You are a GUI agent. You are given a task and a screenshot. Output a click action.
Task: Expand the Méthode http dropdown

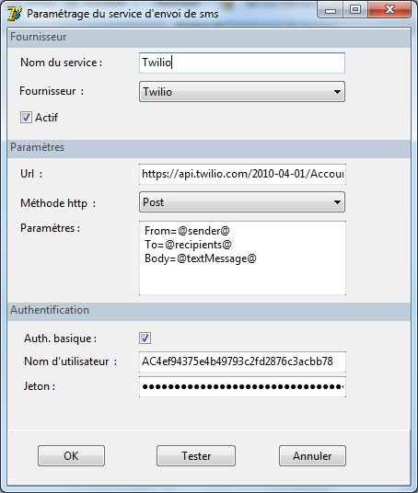242,202
